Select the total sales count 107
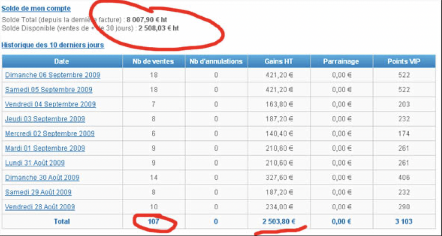442x236 pixels. coord(154,221)
